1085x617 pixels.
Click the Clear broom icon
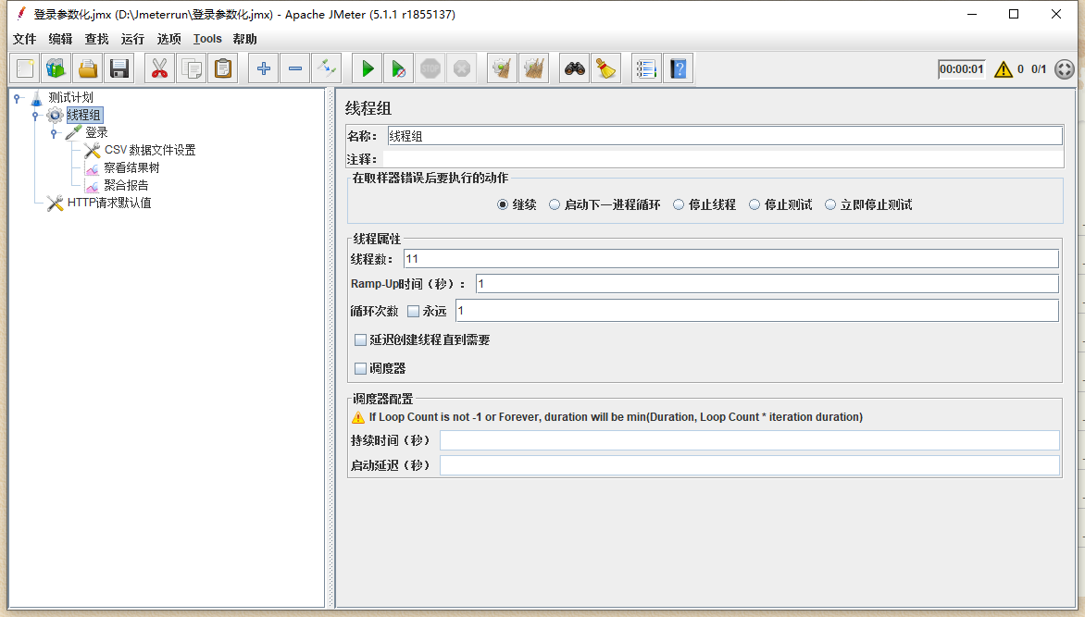503,68
